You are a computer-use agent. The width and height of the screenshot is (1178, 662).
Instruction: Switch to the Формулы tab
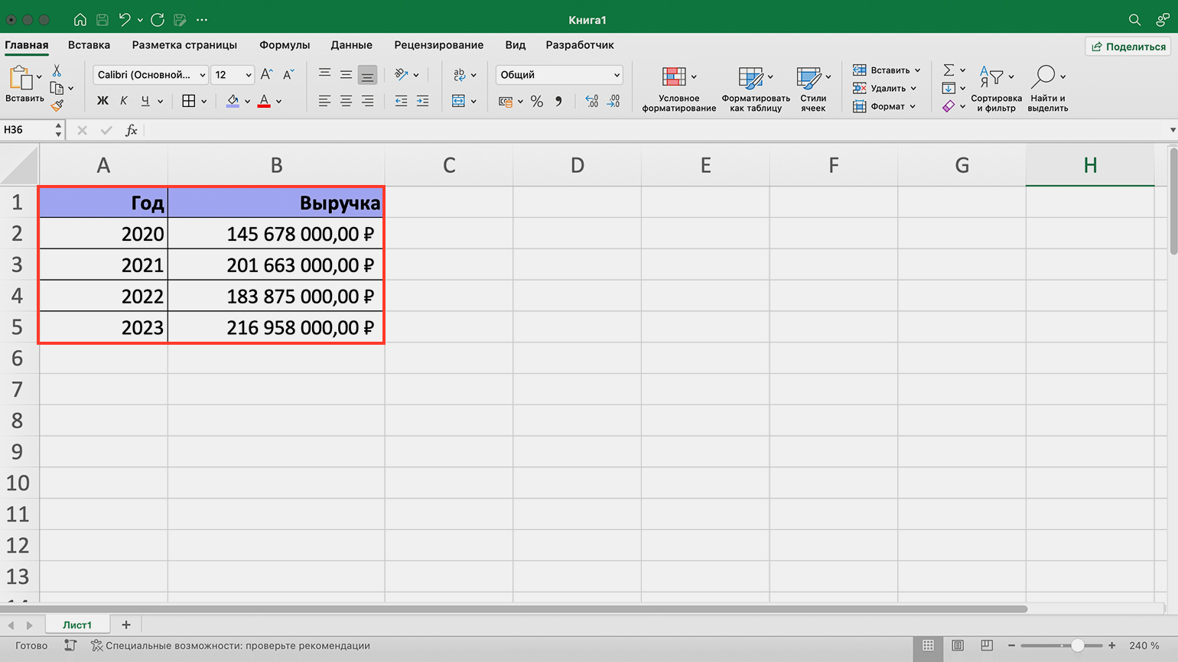pos(285,45)
